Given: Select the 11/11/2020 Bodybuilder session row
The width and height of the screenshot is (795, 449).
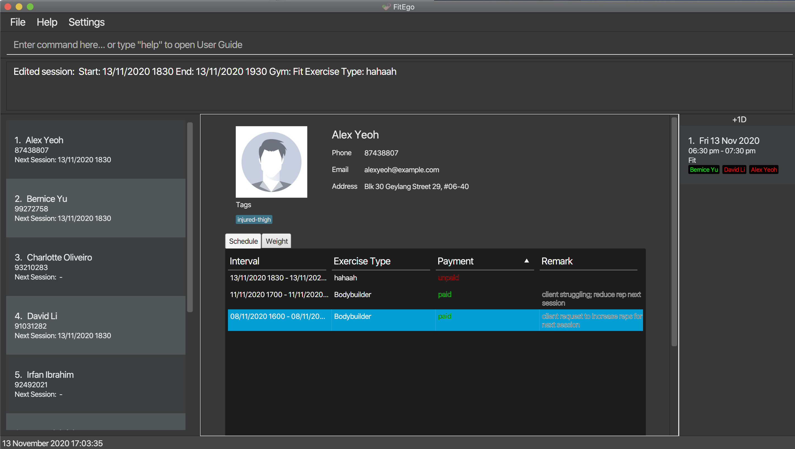Looking at the screenshot, I should (353, 295).
